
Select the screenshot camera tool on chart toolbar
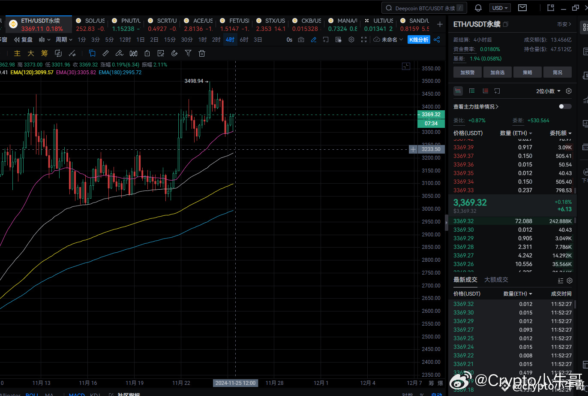[x=301, y=39]
